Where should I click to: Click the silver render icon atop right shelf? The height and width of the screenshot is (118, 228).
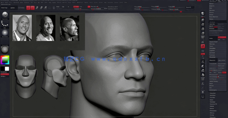(x=203, y=14)
